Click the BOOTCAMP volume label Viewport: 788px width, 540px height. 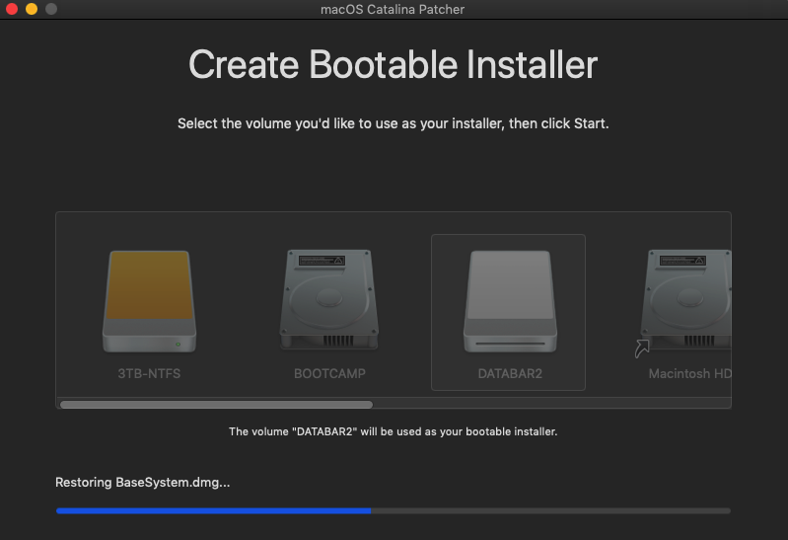[x=329, y=374]
